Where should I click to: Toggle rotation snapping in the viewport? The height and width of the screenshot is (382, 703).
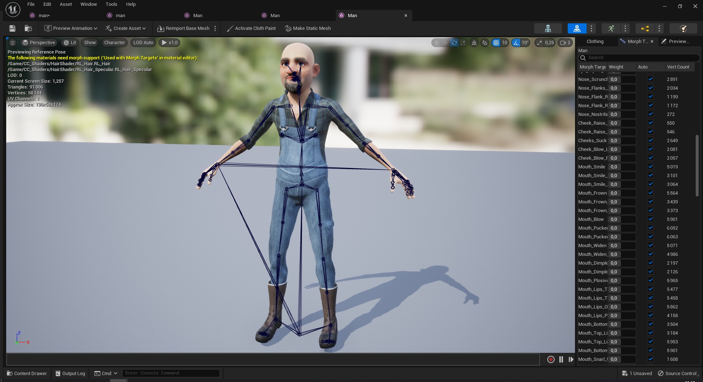click(x=516, y=43)
